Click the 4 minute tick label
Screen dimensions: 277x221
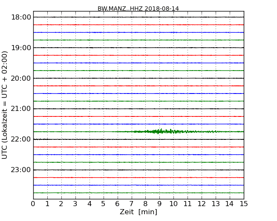[89, 204]
